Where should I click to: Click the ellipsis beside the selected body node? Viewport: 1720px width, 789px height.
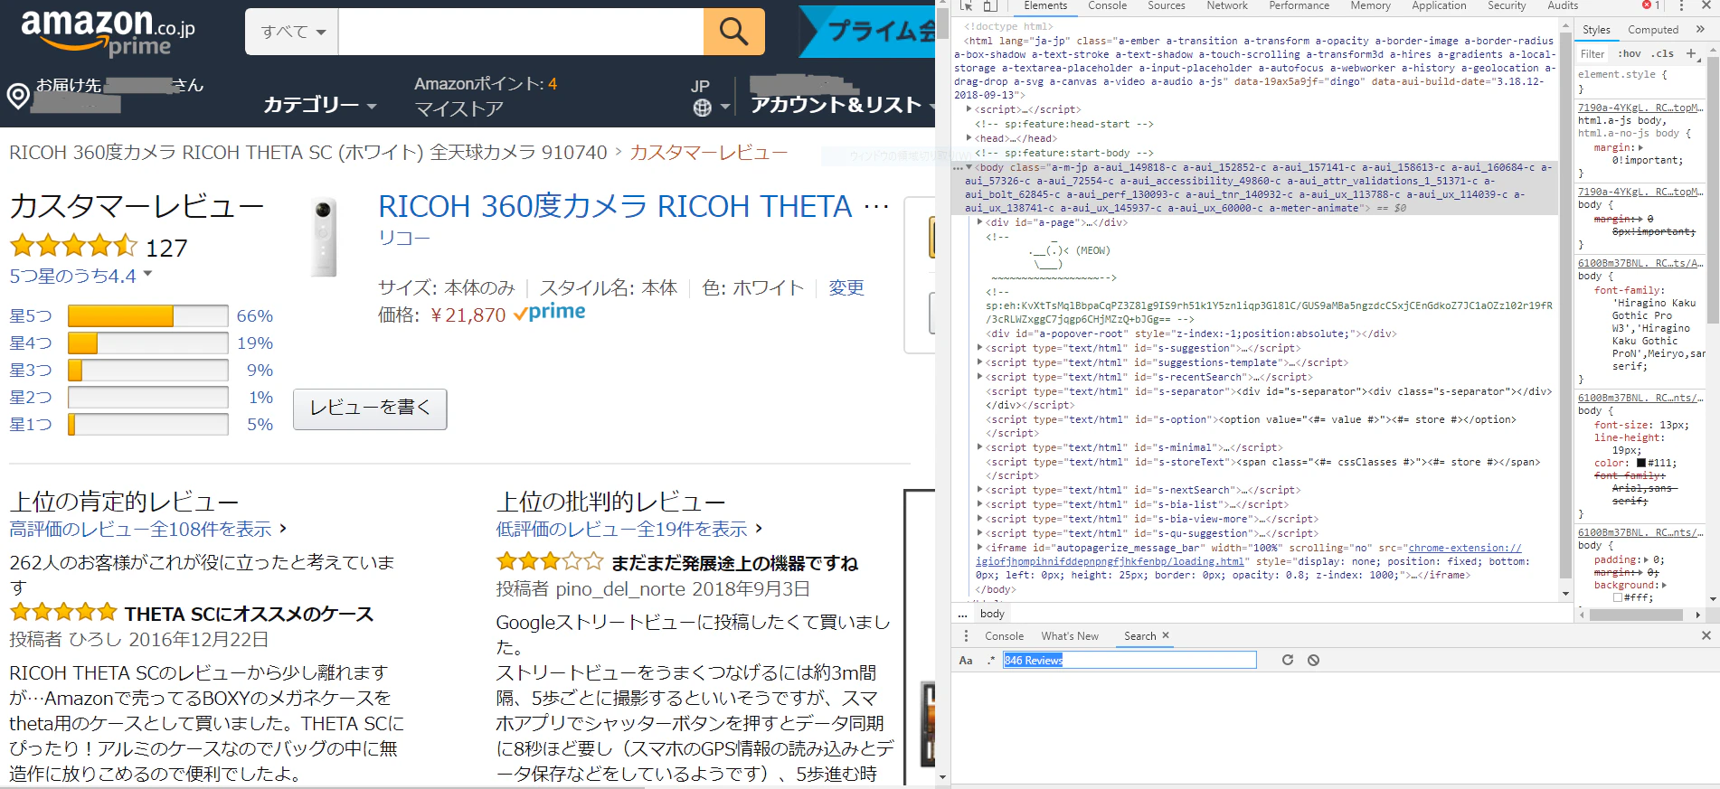[x=957, y=167]
